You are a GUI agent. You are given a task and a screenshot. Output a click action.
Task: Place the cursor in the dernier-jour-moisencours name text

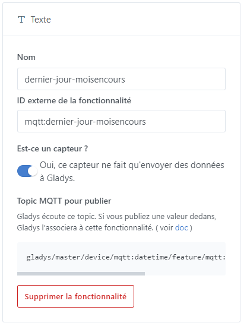coord(75,80)
